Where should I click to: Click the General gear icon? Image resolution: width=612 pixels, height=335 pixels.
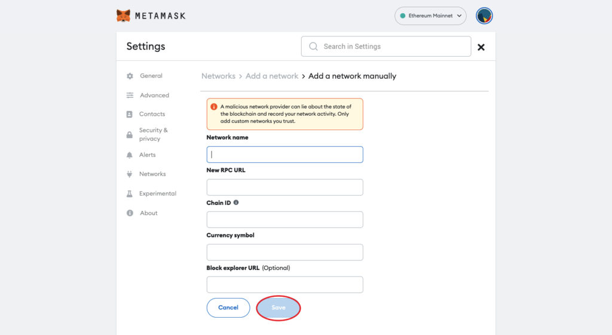tap(130, 76)
